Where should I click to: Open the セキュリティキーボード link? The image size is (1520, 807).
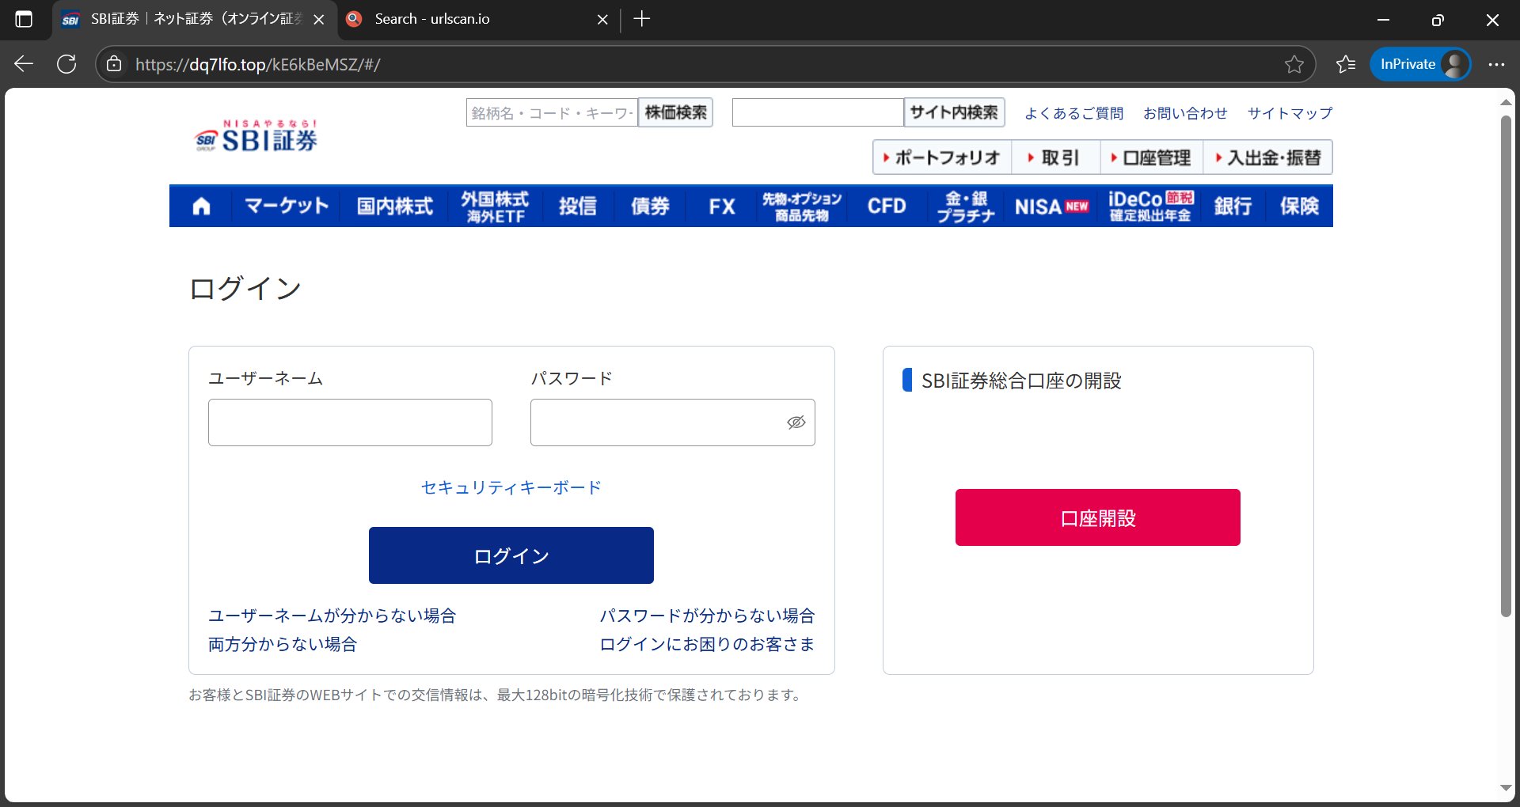coord(511,487)
